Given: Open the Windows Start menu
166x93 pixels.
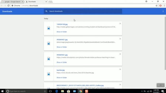Looking at the screenshot, I should (x=2, y=91).
